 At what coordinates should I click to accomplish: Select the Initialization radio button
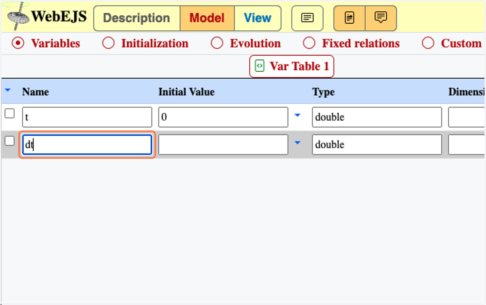point(109,43)
